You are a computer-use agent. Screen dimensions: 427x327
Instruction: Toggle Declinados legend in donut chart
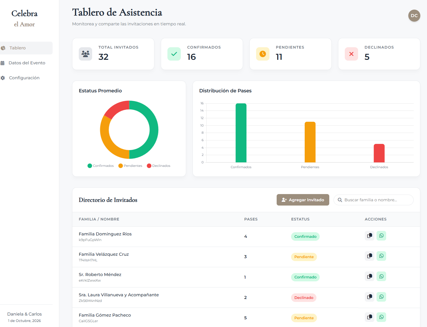tap(159, 166)
